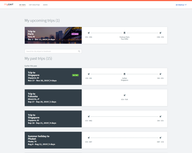Image resolution: width=192 pixels, height=153 pixels.
Task: Click the HKT - ICN return flight icon
Action: 160,138
